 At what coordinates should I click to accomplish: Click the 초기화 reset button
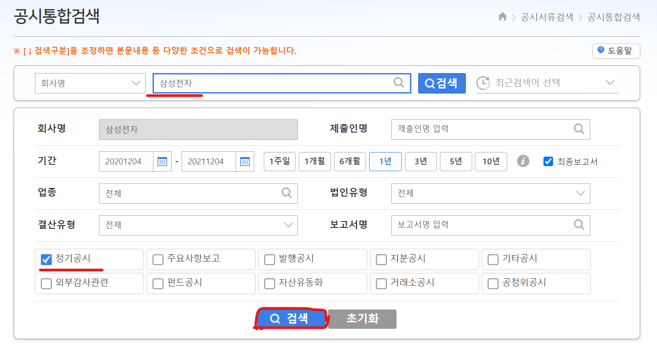(362, 319)
